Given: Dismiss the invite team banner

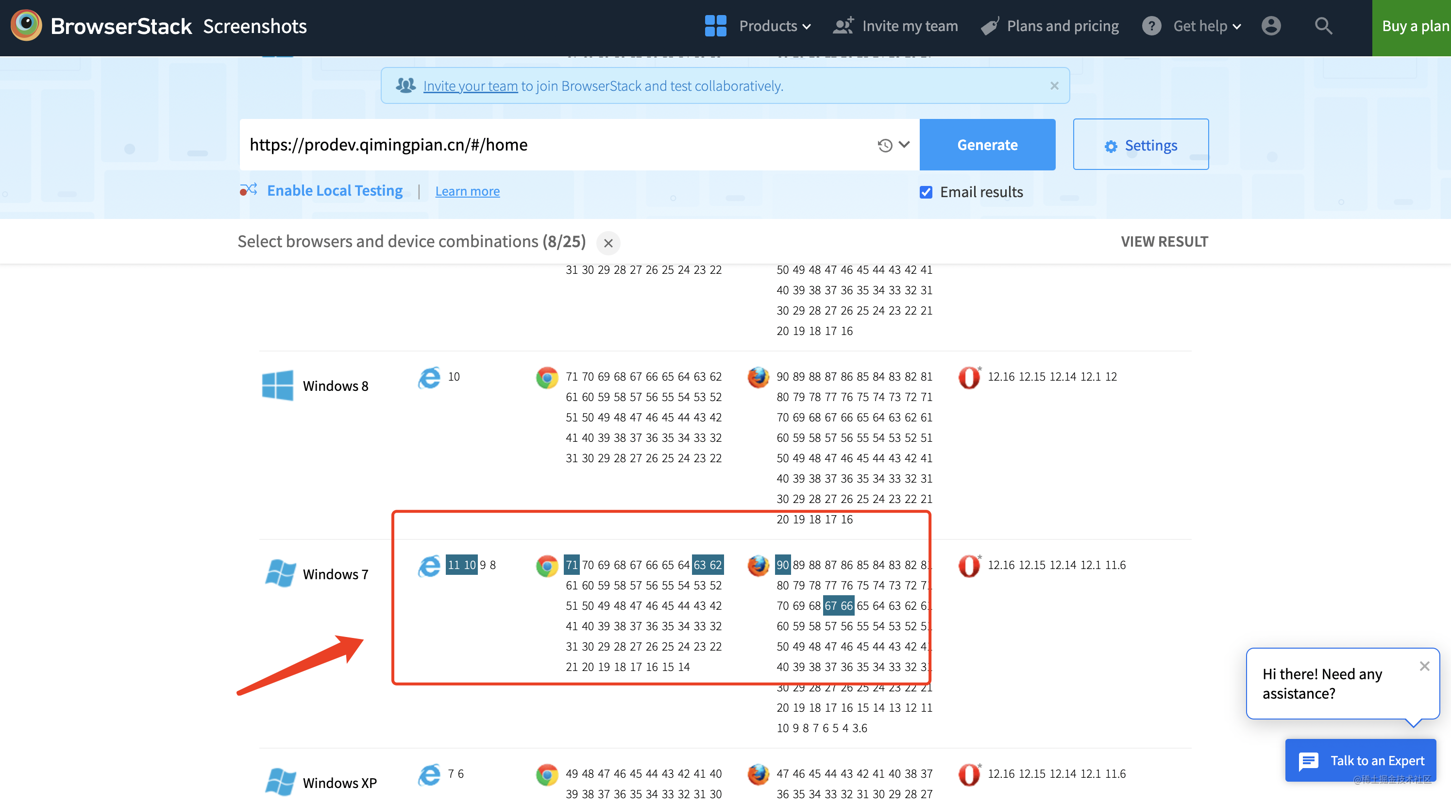Looking at the screenshot, I should tap(1054, 85).
